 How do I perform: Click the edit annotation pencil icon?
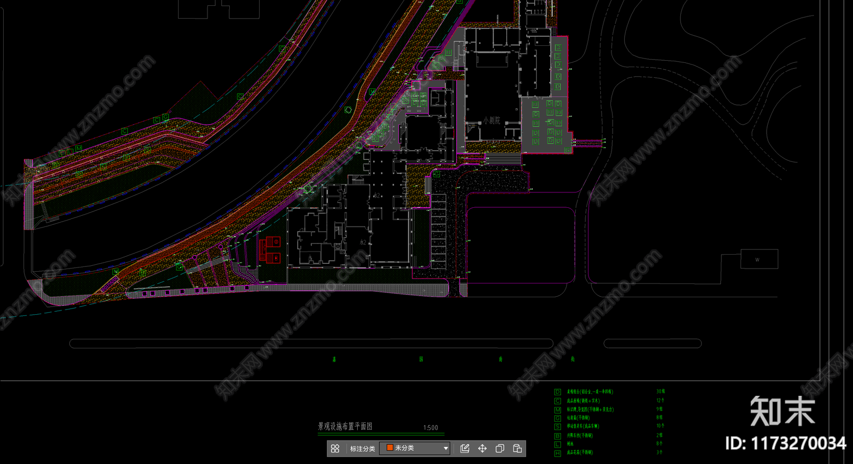(x=465, y=449)
